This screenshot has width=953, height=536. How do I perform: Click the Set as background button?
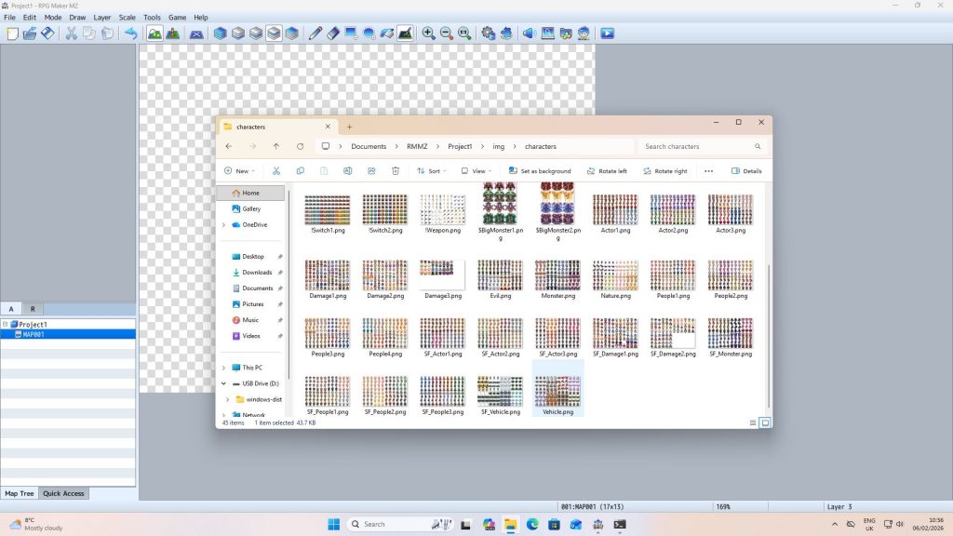click(540, 171)
